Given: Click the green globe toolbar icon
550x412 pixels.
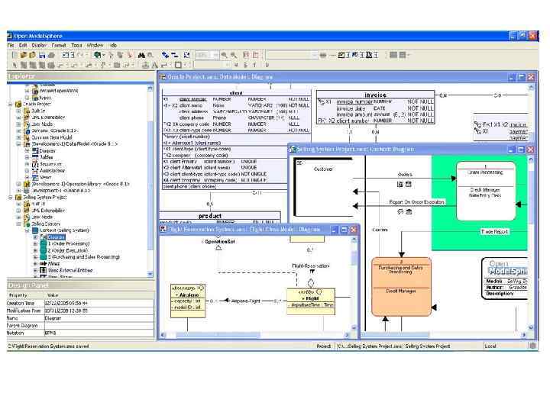Looking at the screenshot, I should tap(98, 55).
